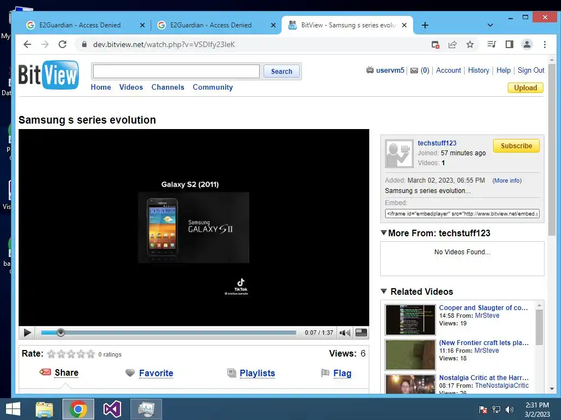The image size is (561, 420).
Task: Rate the video one star
Action: tap(51, 354)
